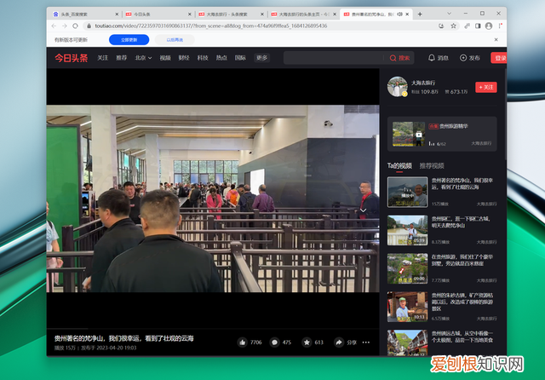Open the three-dot more options under video
This screenshot has width=545, height=380.
(365, 343)
